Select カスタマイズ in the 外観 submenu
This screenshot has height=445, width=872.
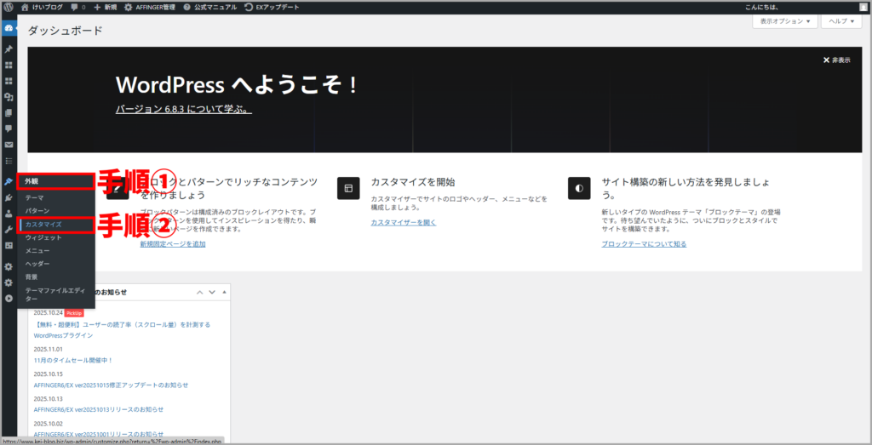[x=43, y=225]
